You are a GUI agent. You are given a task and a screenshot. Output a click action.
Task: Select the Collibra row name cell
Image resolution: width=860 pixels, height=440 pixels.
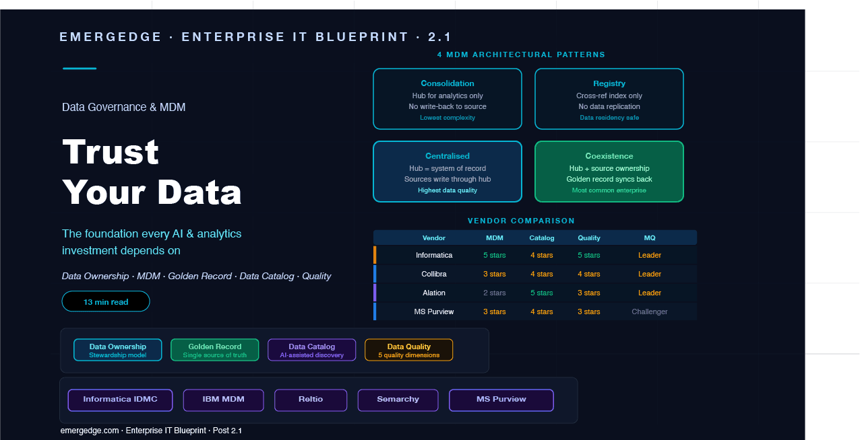point(434,274)
